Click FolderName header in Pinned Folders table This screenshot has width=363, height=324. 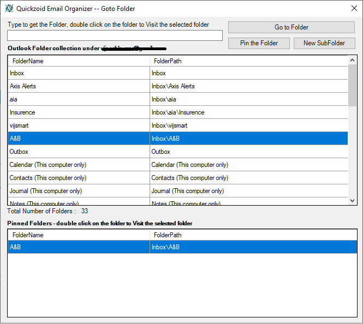pyautogui.click(x=79, y=235)
